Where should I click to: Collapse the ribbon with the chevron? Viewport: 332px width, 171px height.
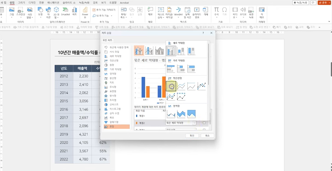tap(329, 21)
